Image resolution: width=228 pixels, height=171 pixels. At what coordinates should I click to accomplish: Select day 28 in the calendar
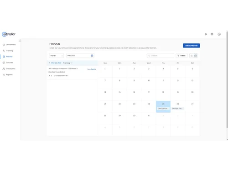pos(105,118)
